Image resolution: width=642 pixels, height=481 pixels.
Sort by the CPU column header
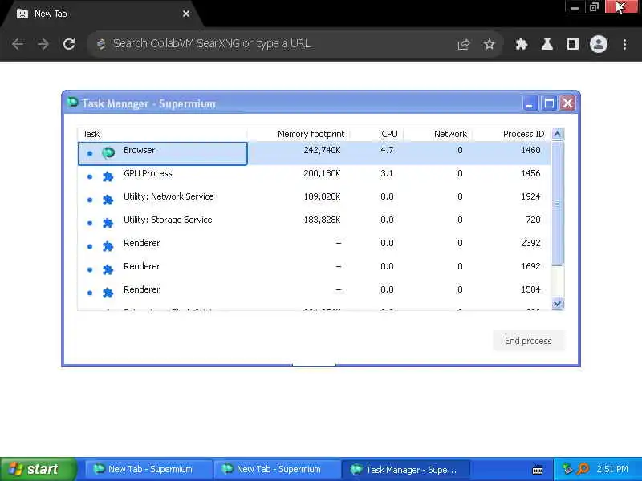click(376, 134)
